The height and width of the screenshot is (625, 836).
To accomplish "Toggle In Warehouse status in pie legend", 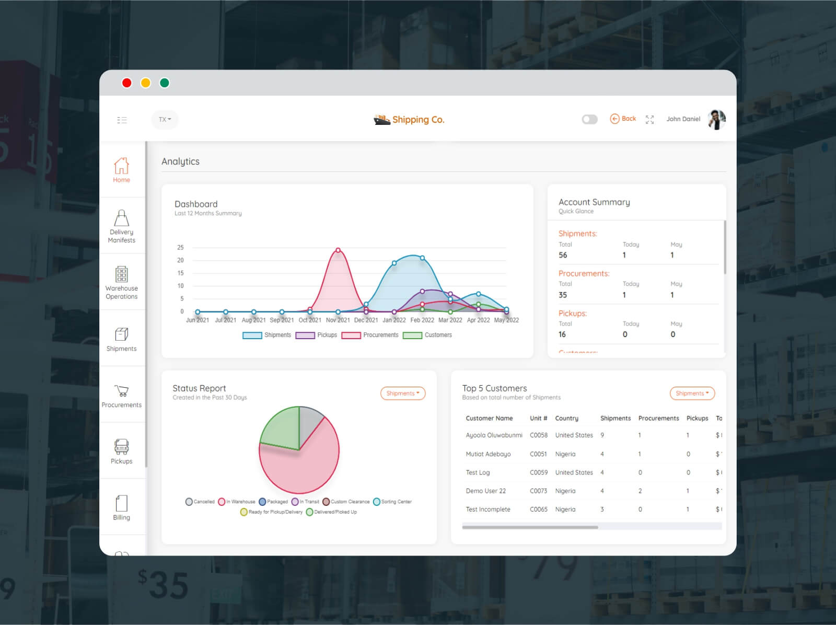I will (237, 502).
